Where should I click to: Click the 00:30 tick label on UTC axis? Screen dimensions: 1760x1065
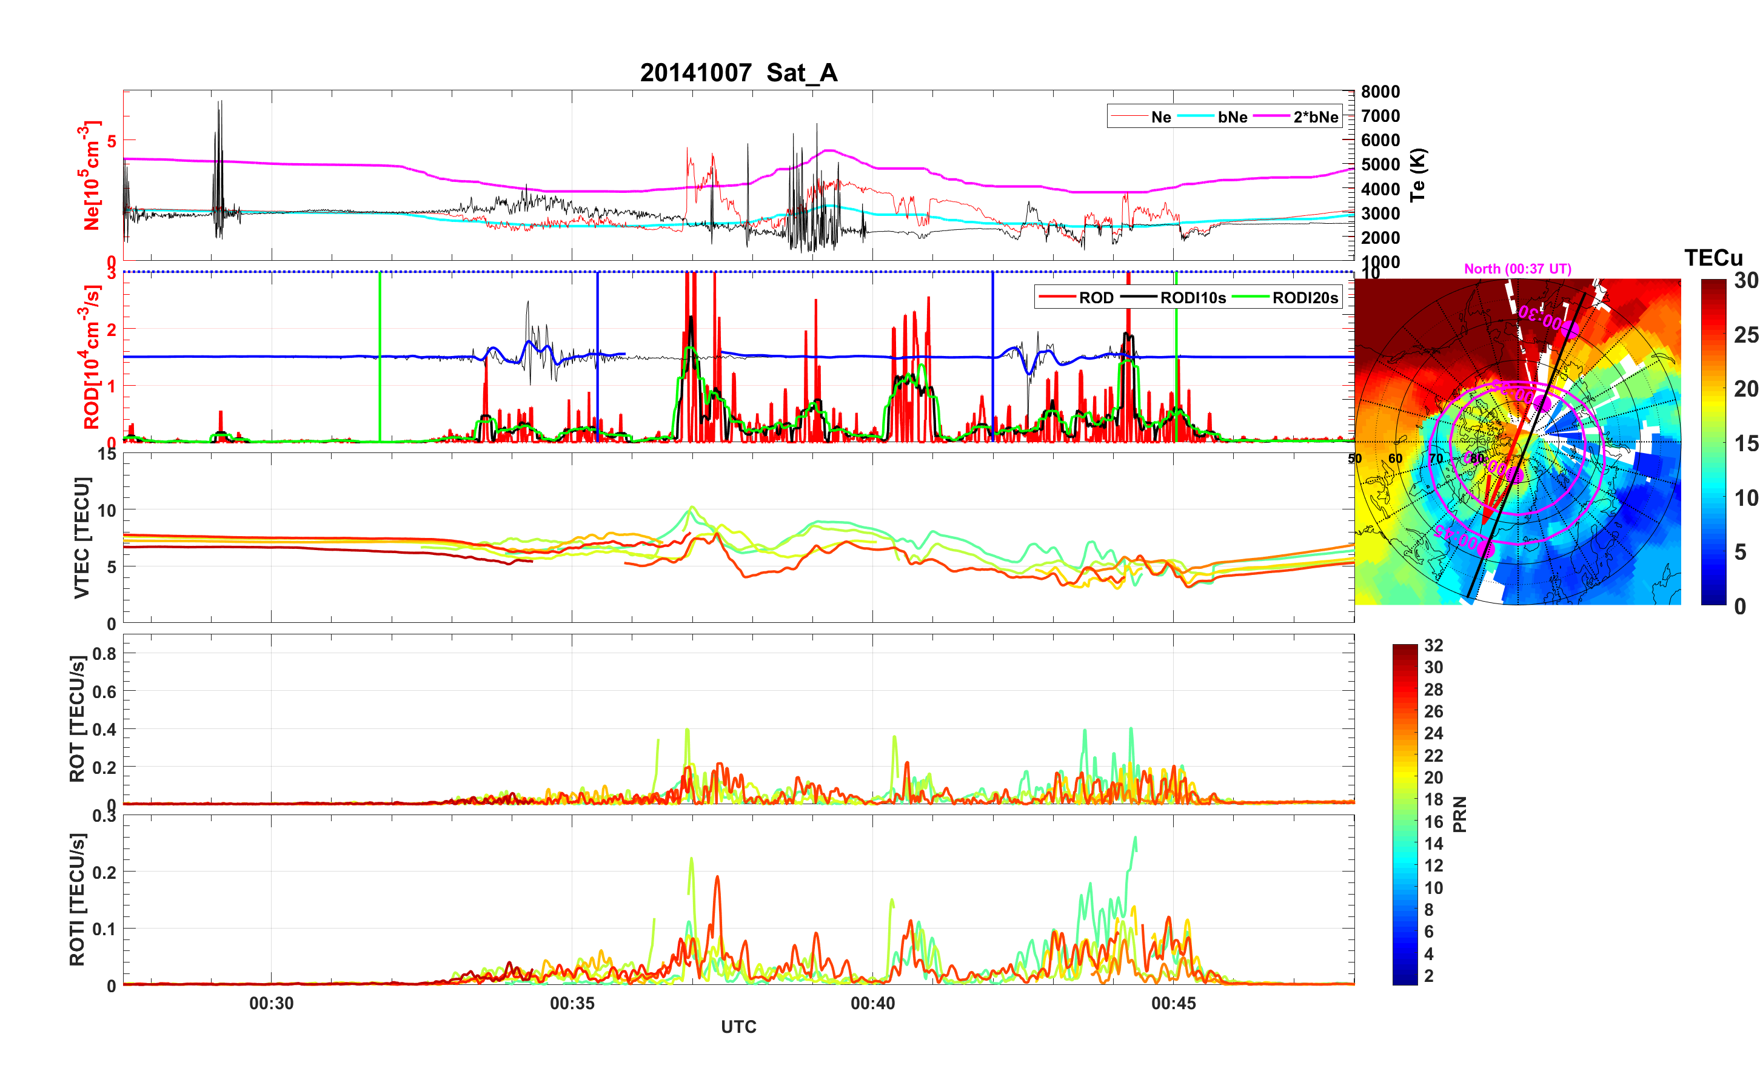[x=272, y=1004]
